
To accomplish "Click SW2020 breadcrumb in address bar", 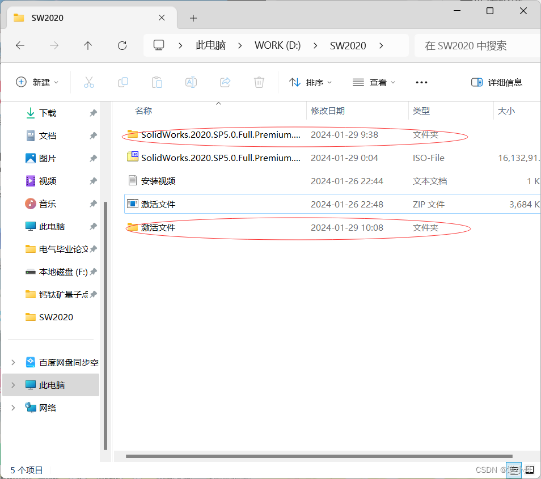I will [348, 45].
